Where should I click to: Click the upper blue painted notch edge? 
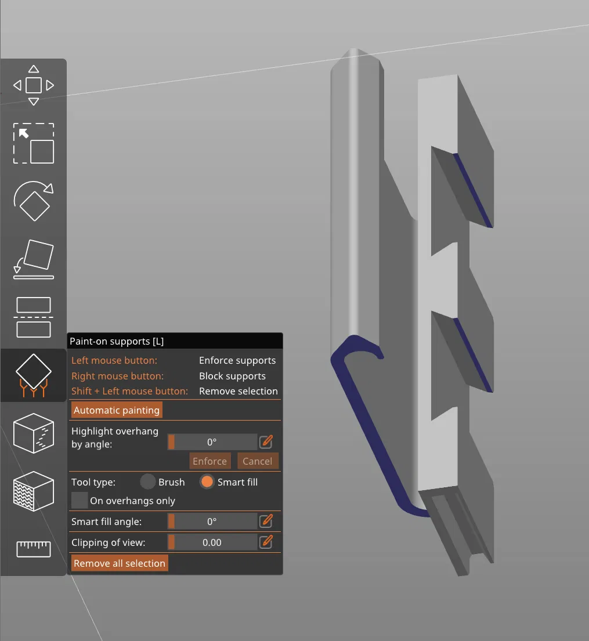[474, 190]
